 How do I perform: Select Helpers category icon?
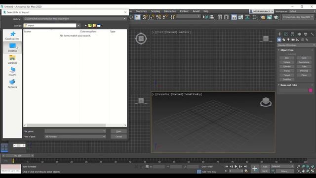tap(298, 40)
